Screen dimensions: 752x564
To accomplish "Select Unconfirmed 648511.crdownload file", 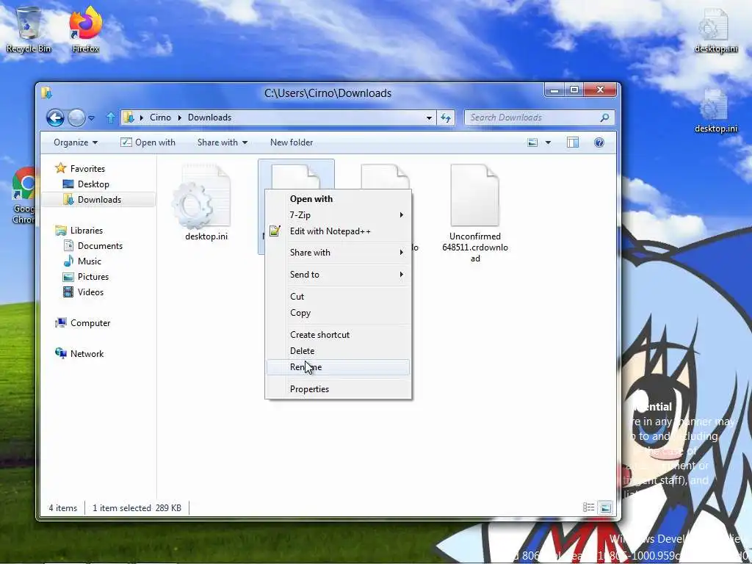I will coord(475,214).
